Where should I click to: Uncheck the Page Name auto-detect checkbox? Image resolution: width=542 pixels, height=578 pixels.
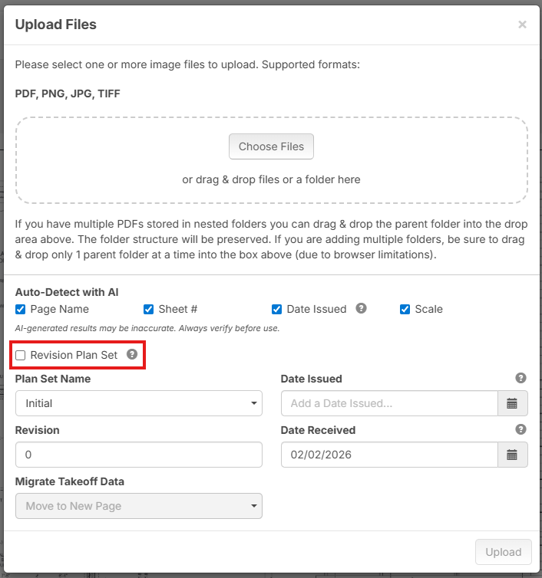pos(21,310)
